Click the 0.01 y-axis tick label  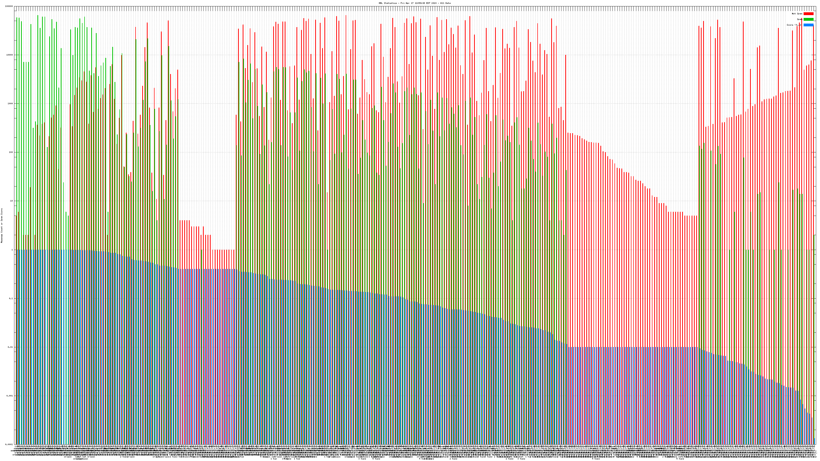(x=11, y=347)
